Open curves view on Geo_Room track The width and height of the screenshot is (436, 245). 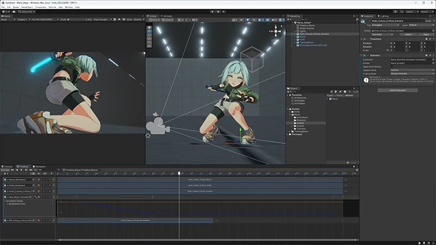tap(36, 197)
